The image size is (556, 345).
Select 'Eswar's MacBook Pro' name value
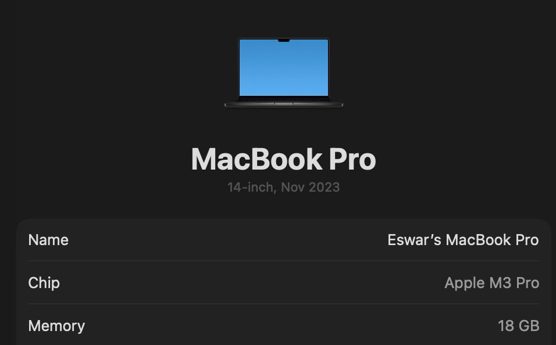coord(464,240)
